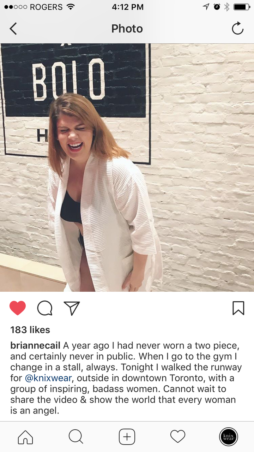Tap the 4:12 PM clock
254x452 pixels.
pyautogui.click(x=128, y=7)
